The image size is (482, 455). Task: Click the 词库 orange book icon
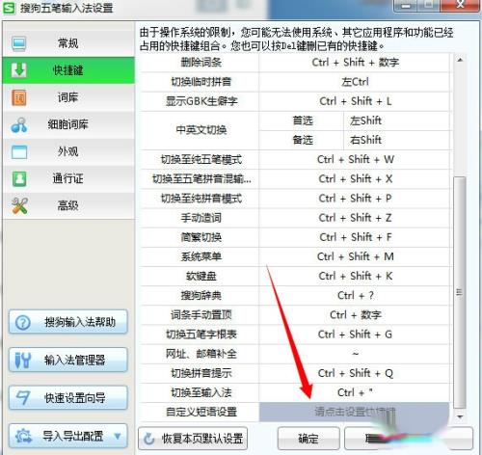tap(19, 97)
